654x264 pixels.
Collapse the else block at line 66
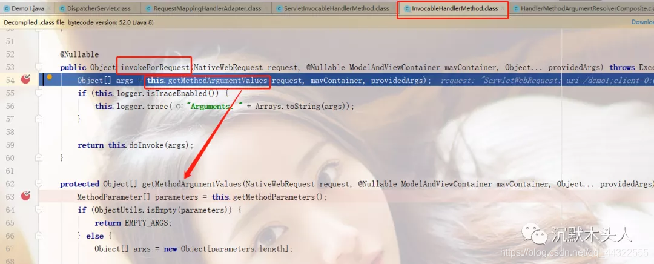[x=39, y=236]
